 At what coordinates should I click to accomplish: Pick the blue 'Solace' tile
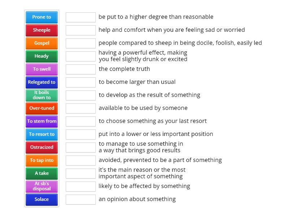(42, 199)
